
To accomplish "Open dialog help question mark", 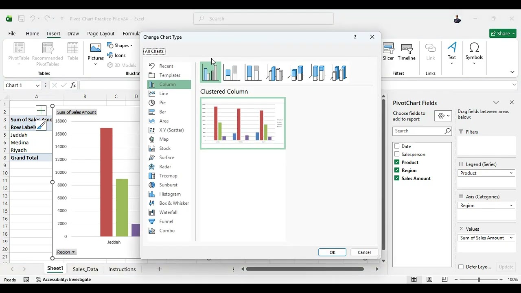I will [355, 37].
